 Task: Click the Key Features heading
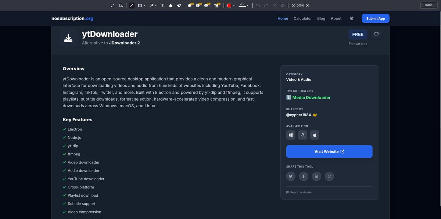78,119
